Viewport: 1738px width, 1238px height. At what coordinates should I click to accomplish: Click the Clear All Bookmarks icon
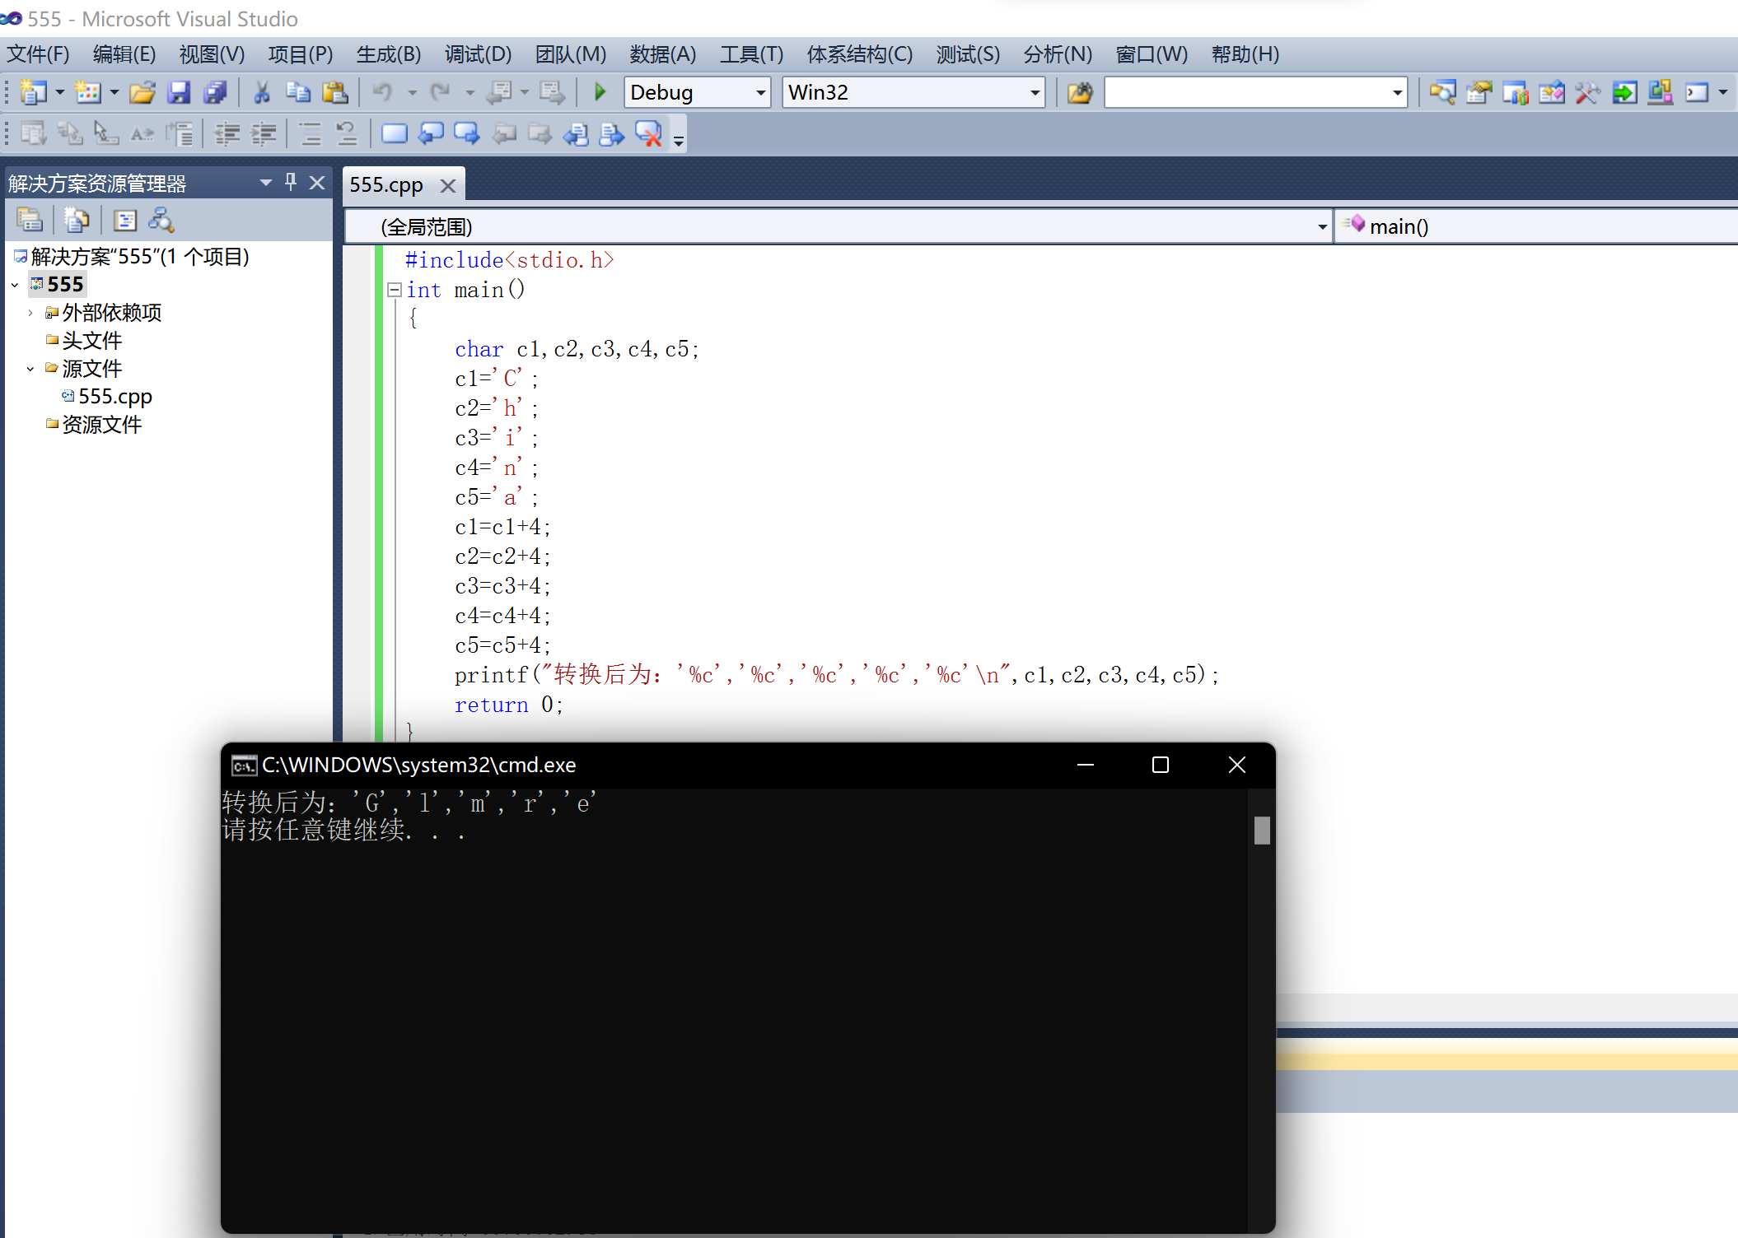tap(648, 133)
